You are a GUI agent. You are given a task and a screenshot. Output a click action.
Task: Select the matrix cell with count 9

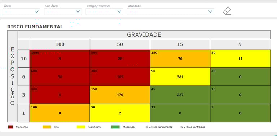pos(60,59)
